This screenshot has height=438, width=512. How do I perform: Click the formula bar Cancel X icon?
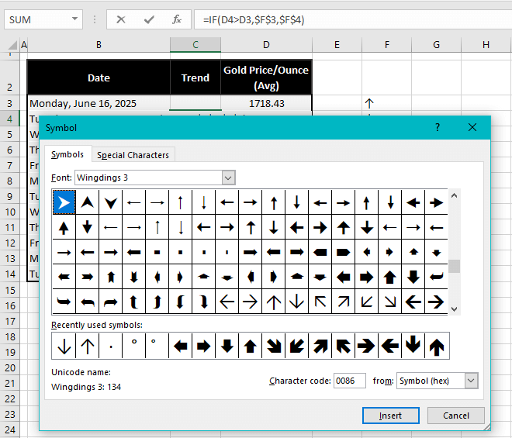[121, 19]
